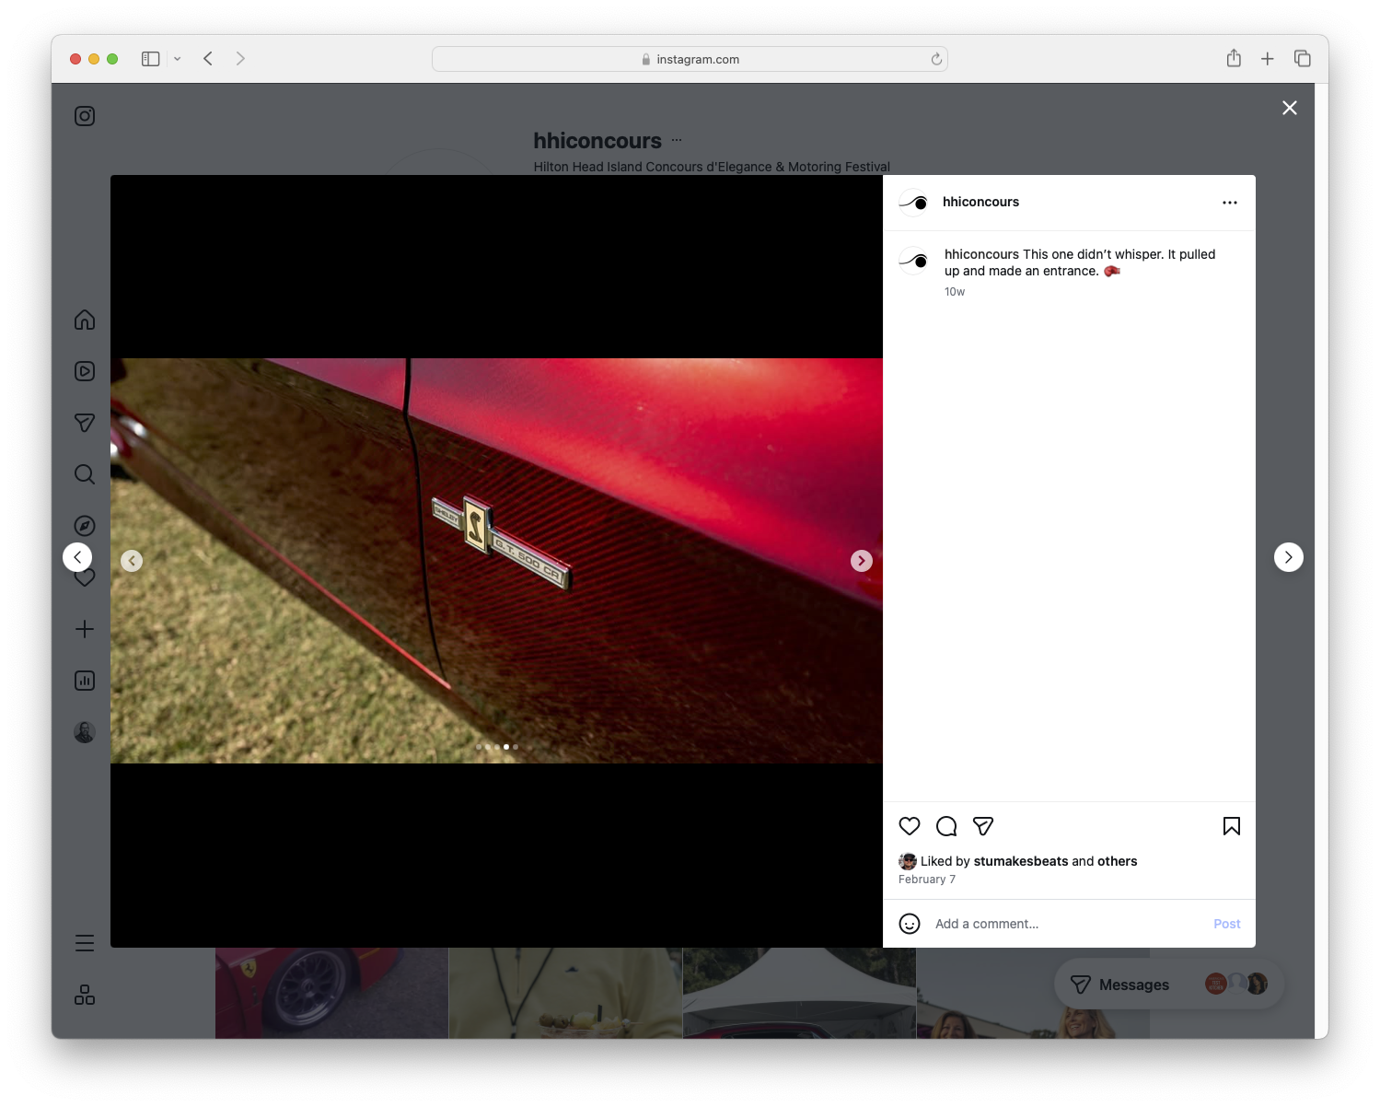Open the emoji picker in the comment field
The image size is (1380, 1107).
click(x=910, y=923)
